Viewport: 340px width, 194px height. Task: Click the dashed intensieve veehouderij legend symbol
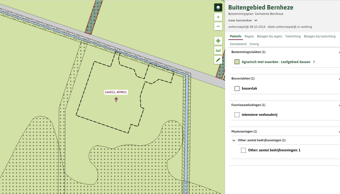point(237,115)
